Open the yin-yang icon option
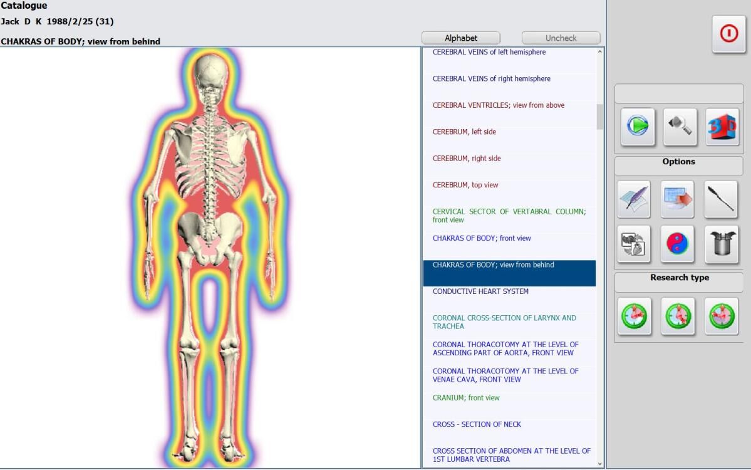The height and width of the screenshot is (470, 751). [x=677, y=244]
